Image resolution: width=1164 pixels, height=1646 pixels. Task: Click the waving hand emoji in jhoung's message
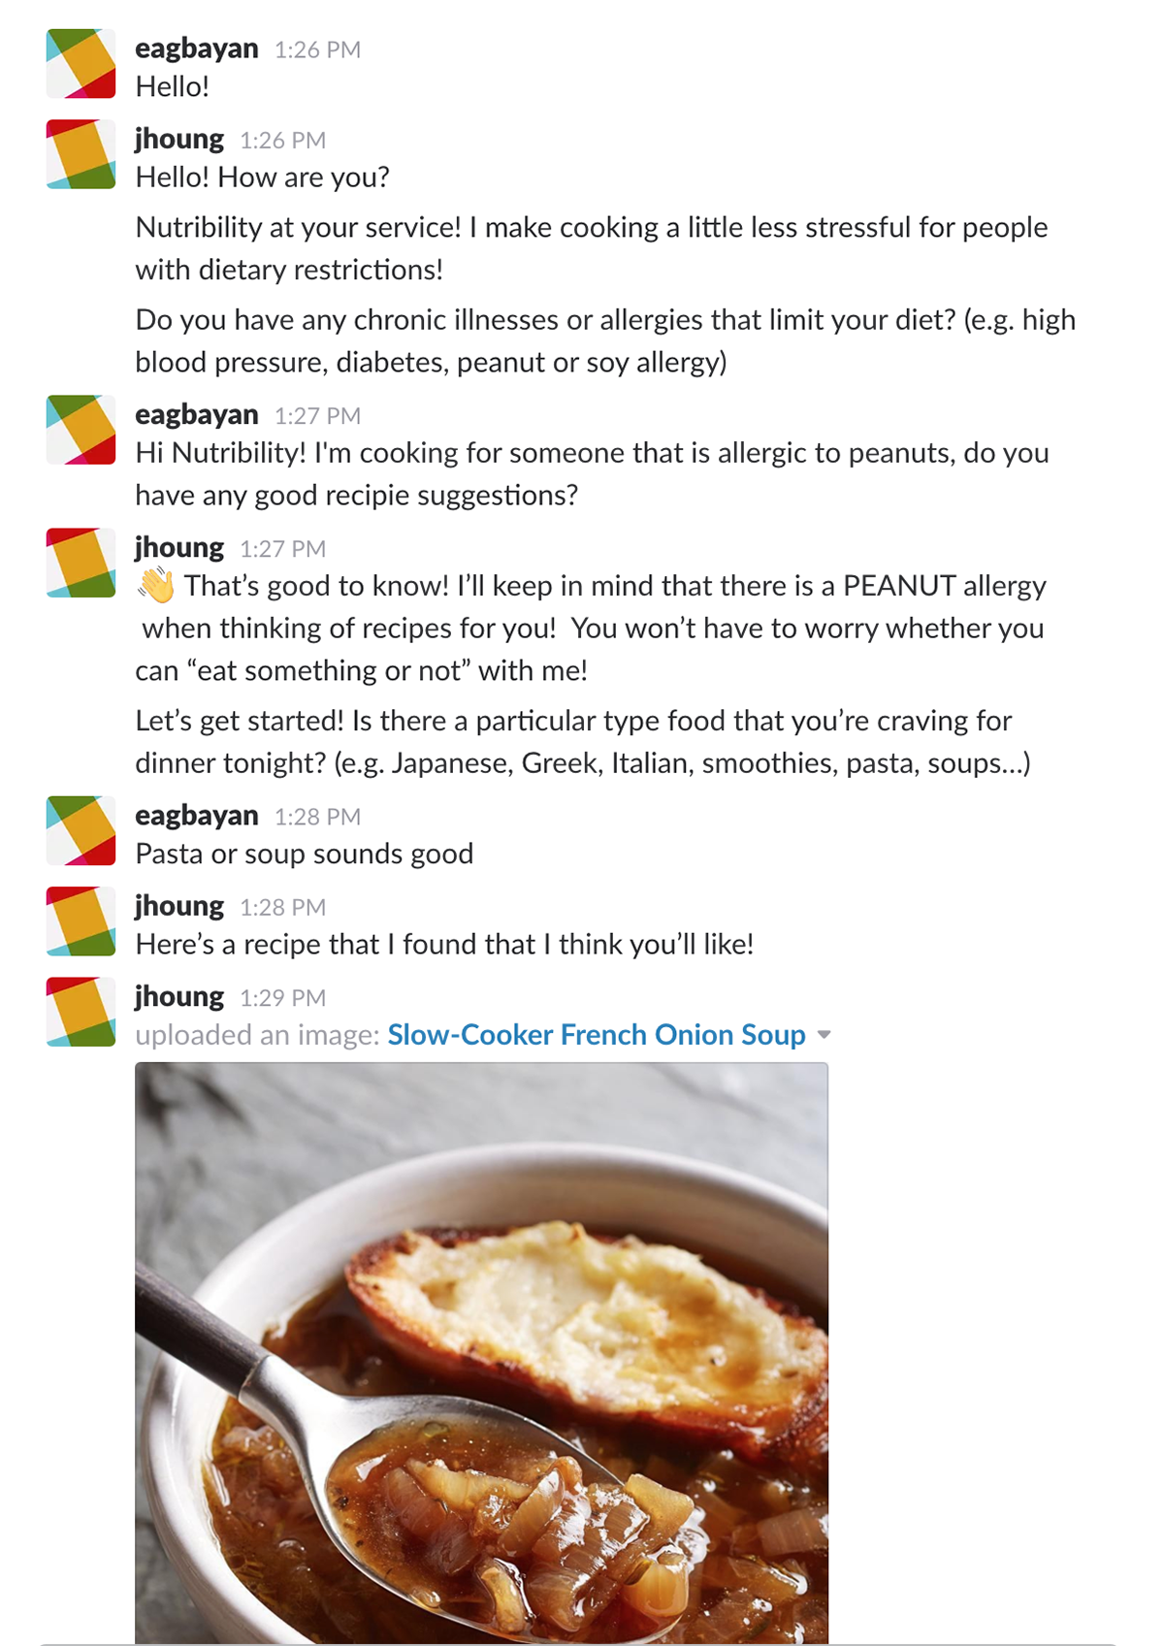(156, 586)
